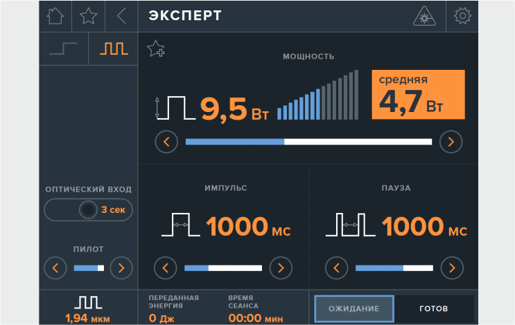Select pulsed mode tab
The height and width of the screenshot is (325, 515).
(x=113, y=49)
